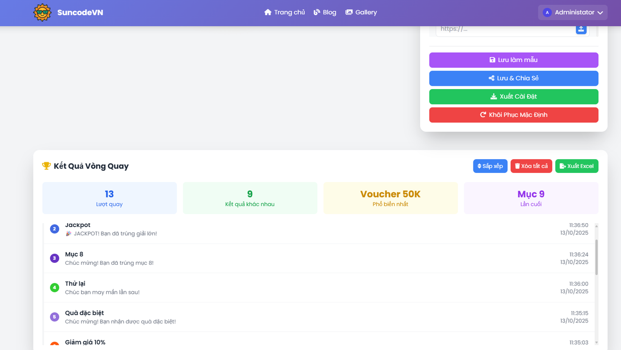The width and height of the screenshot is (621, 350).
Task: Click the number 5 badge beside Quà đặc biệt
Action: (x=55, y=317)
